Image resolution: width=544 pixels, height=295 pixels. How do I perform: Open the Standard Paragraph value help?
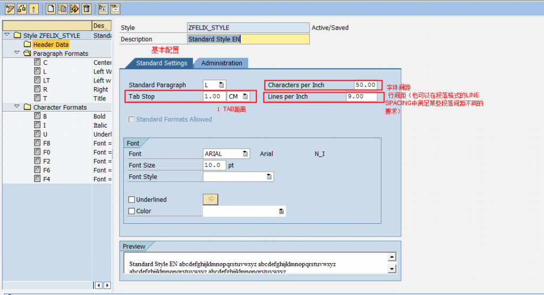pos(222,85)
